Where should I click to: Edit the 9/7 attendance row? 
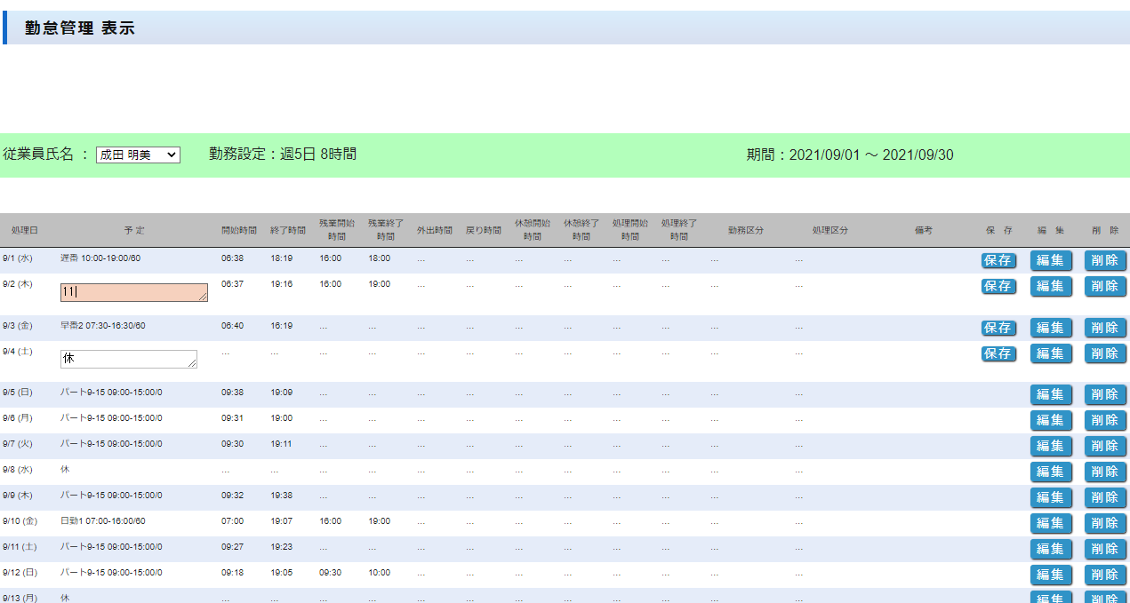tap(1050, 446)
